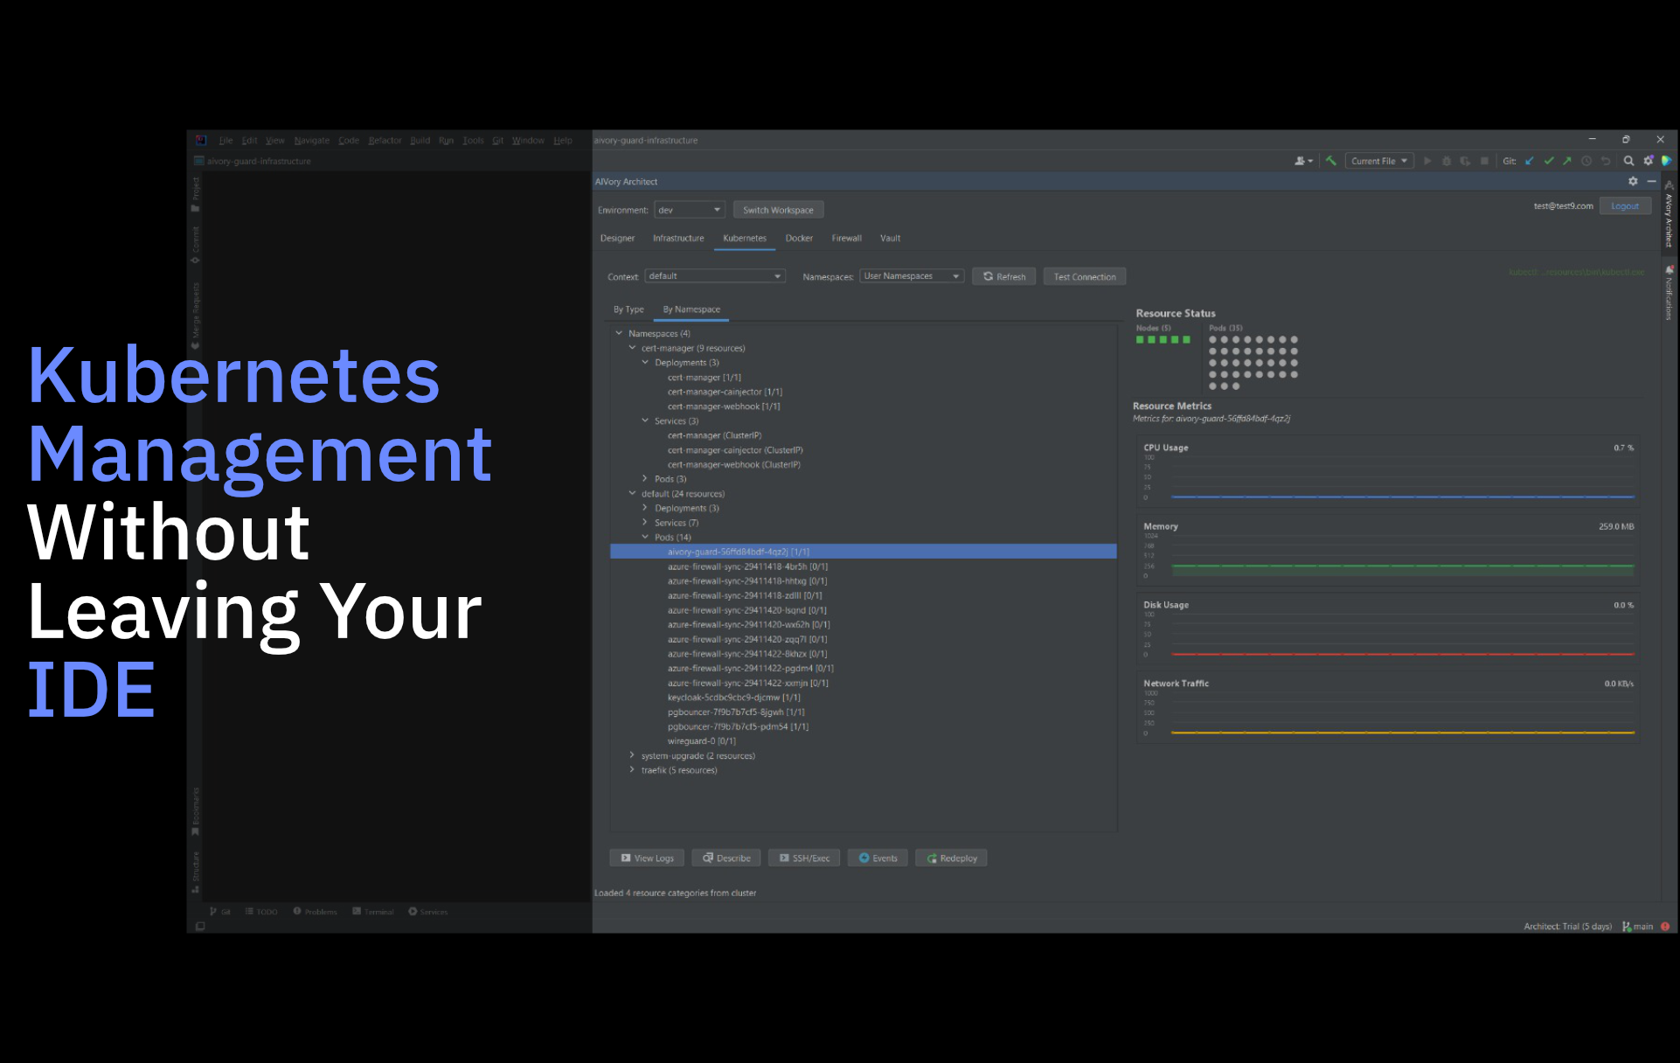Open AIVory Architect panel options gear
The image size is (1680, 1063).
[x=1633, y=181]
